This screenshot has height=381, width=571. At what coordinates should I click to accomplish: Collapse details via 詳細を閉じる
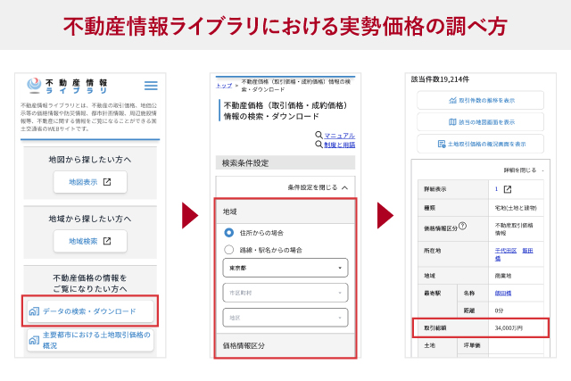point(524,170)
